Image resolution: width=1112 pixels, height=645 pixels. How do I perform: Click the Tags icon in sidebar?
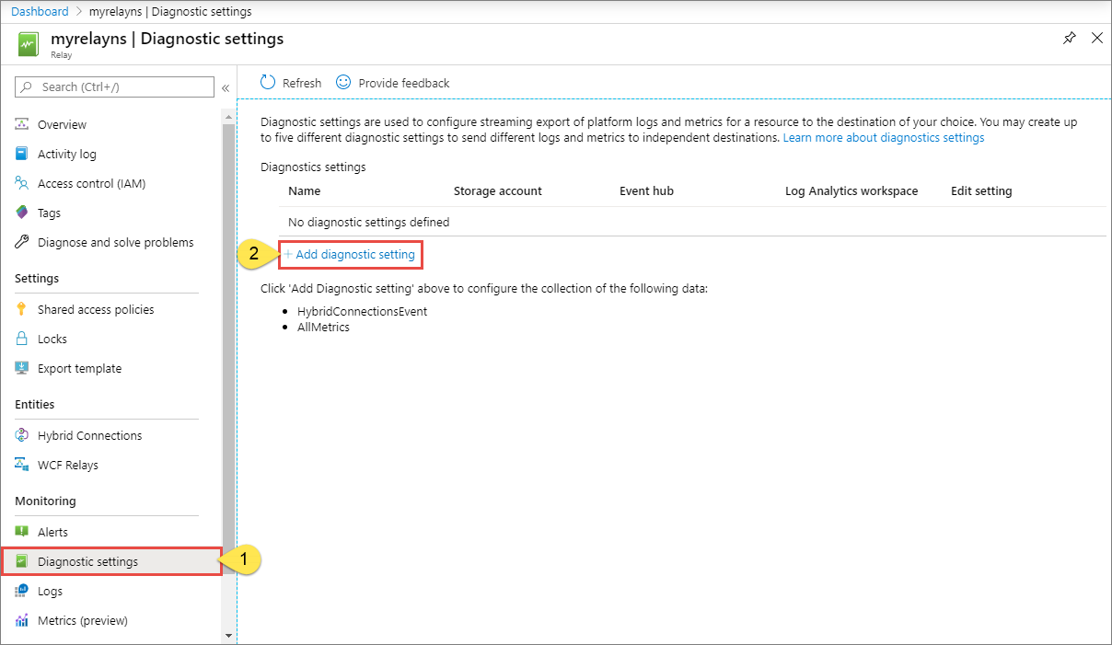coord(22,213)
